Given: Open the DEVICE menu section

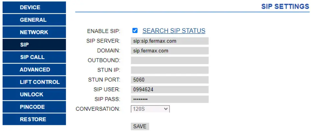Looking at the screenshot, I should tap(34, 7).
